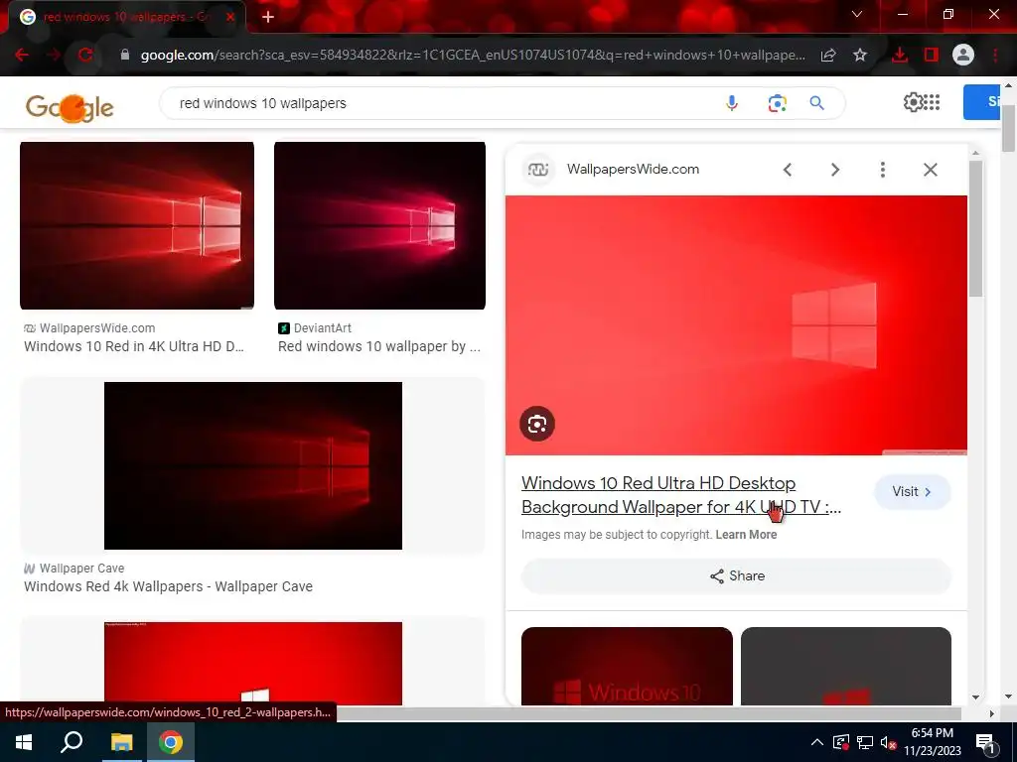Click Red windows 10 wallpaper by caption
Image resolution: width=1017 pixels, height=762 pixels.
pyautogui.click(x=379, y=346)
